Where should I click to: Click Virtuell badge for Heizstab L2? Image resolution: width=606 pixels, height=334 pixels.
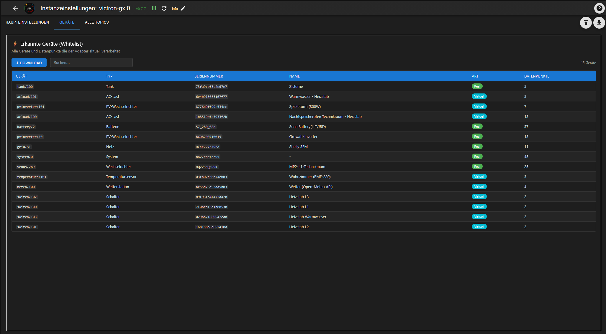point(479,227)
